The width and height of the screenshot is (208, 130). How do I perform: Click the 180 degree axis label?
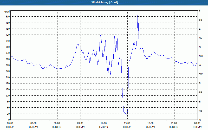pyautogui.click(x=8, y=83)
